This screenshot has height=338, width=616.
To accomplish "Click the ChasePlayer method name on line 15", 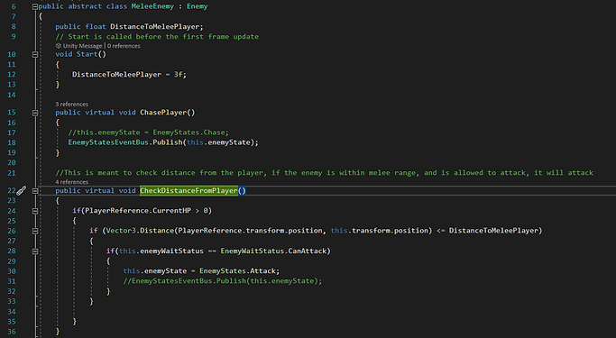I will pyautogui.click(x=163, y=113).
